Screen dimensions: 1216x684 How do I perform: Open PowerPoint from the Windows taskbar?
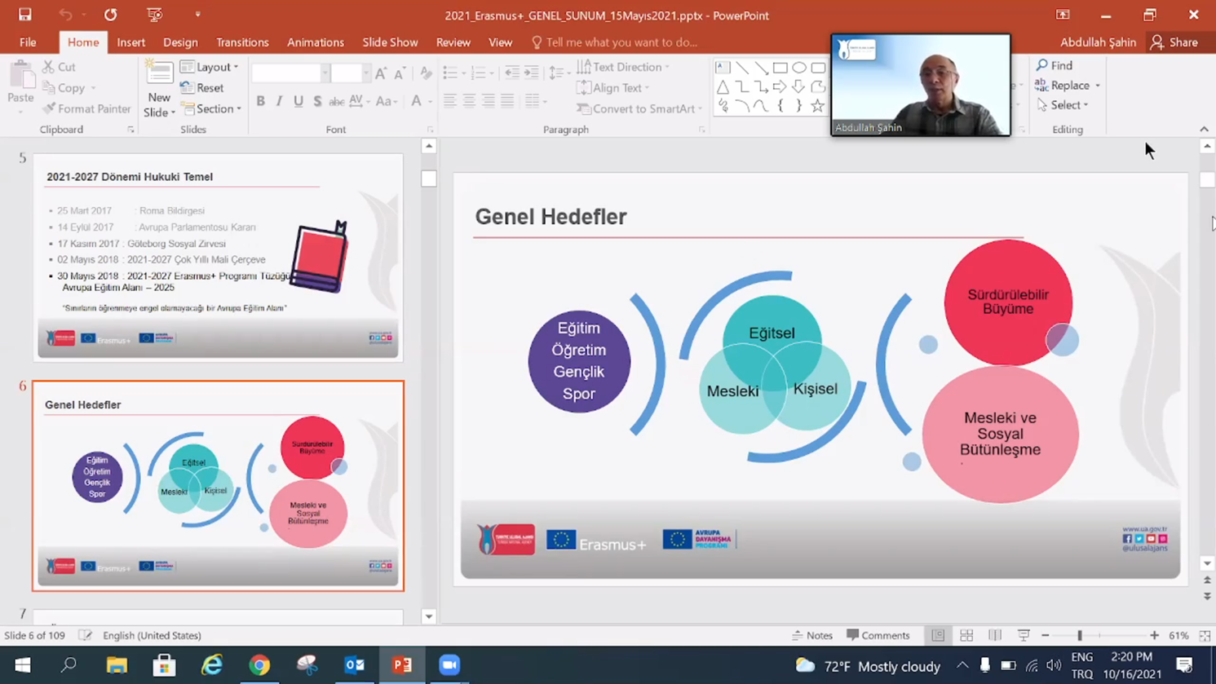402,665
